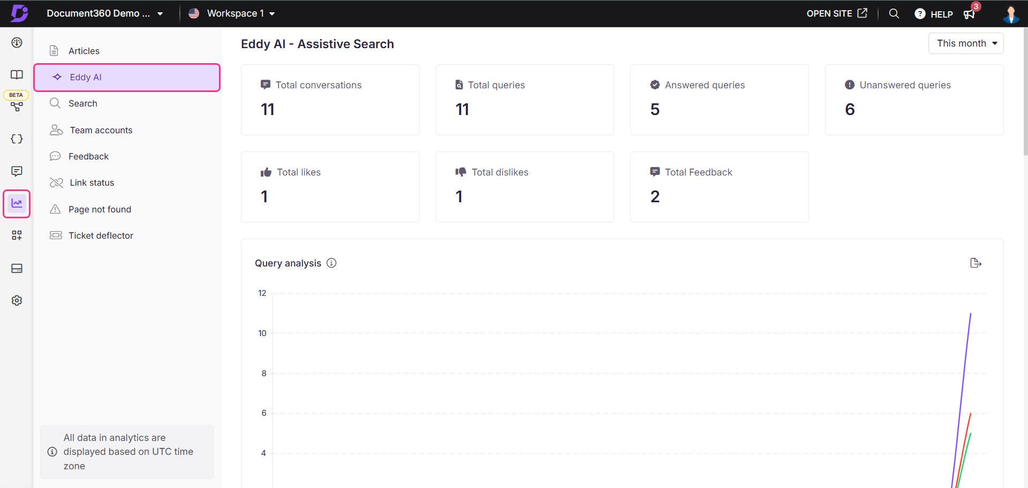Select the Analytics chart icon

(x=17, y=203)
